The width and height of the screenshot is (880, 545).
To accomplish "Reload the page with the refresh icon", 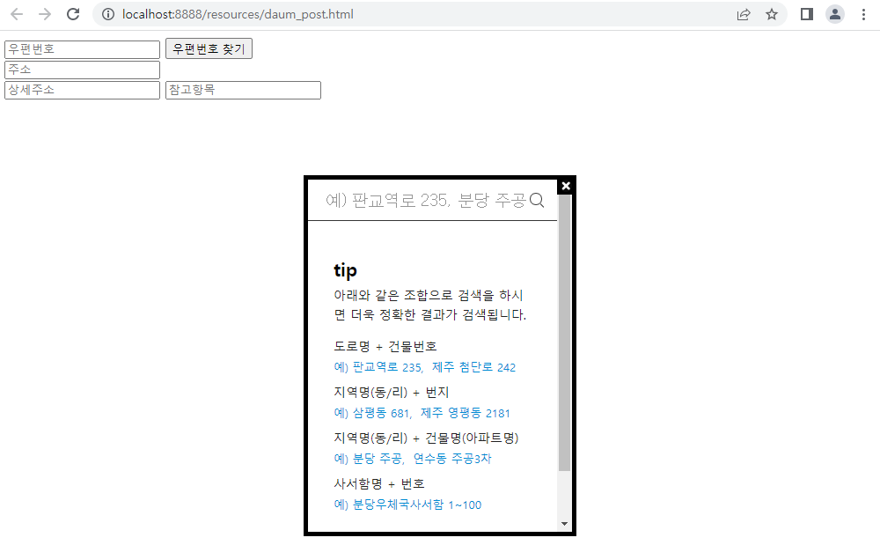I will point(73,15).
